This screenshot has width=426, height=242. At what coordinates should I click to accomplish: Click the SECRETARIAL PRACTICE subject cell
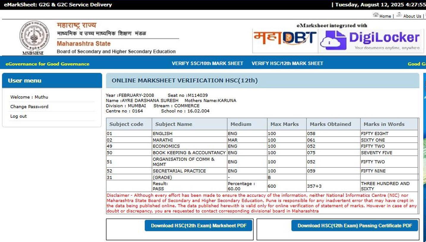179,171
